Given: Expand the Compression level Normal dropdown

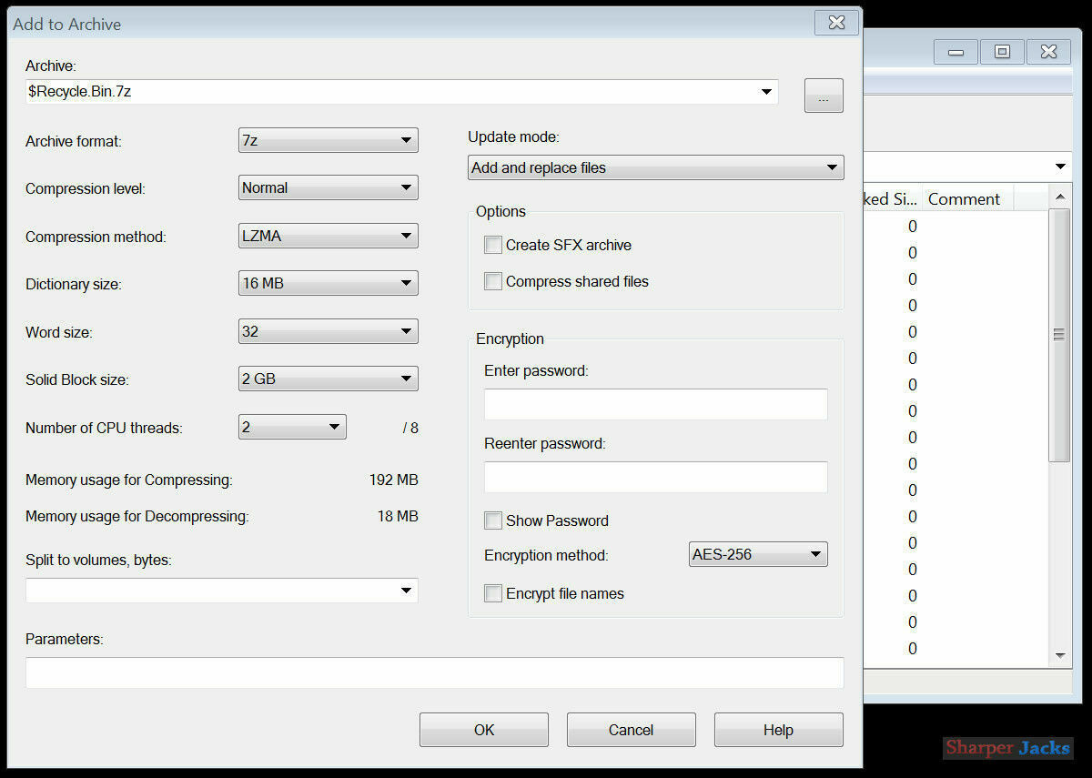Looking at the screenshot, I should [328, 187].
